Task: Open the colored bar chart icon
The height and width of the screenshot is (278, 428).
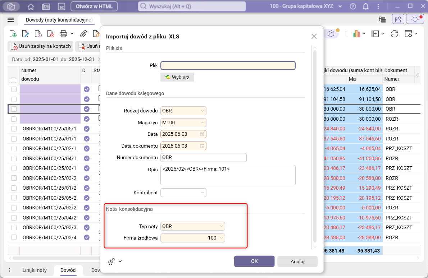Action: point(356,34)
